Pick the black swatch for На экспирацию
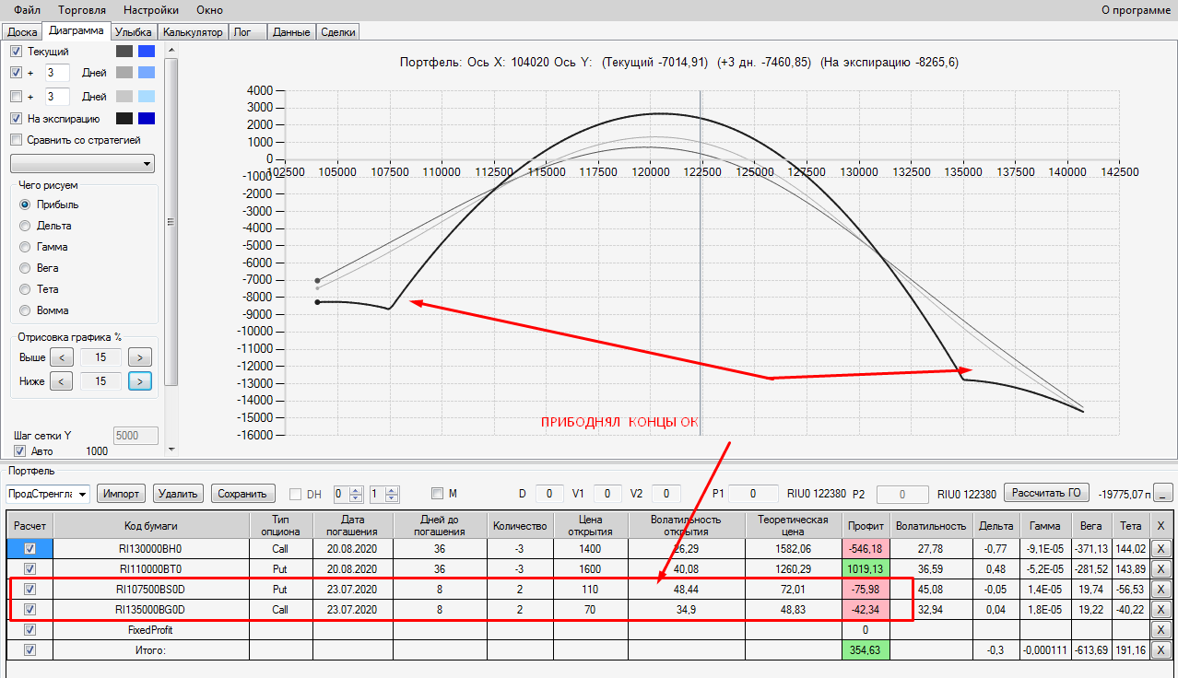The height and width of the screenshot is (678, 1178). tap(124, 118)
